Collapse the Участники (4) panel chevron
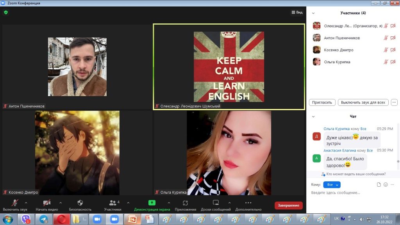The image size is (400, 225). pyautogui.click(x=313, y=13)
